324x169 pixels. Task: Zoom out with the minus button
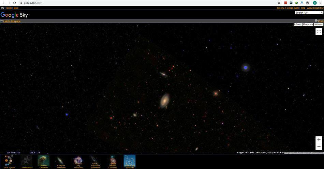[x=319, y=147]
